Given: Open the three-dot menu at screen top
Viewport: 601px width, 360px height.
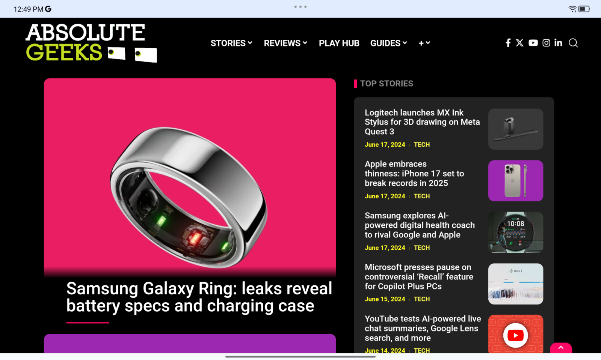Looking at the screenshot, I should coord(300,7).
